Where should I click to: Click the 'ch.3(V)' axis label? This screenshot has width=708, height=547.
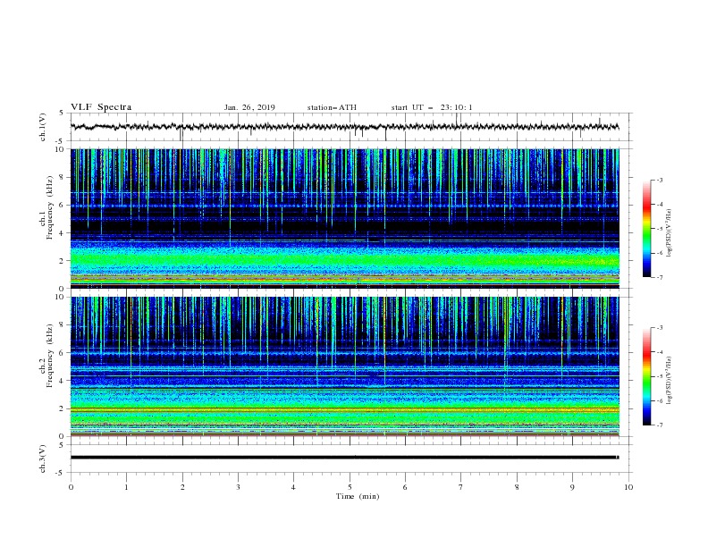click(x=43, y=459)
